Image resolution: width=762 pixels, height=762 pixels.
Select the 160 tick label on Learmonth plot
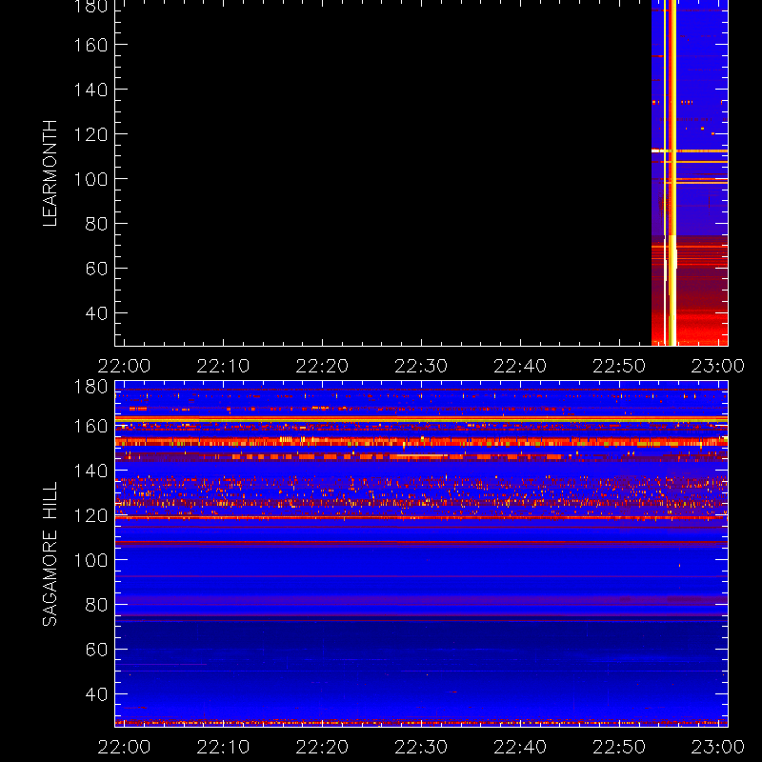pos(90,45)
